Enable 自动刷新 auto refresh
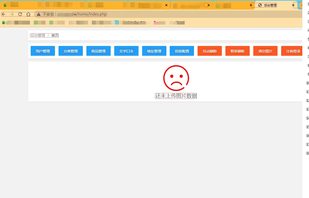This screenshot has height=198, width=309. pos(210,51)
